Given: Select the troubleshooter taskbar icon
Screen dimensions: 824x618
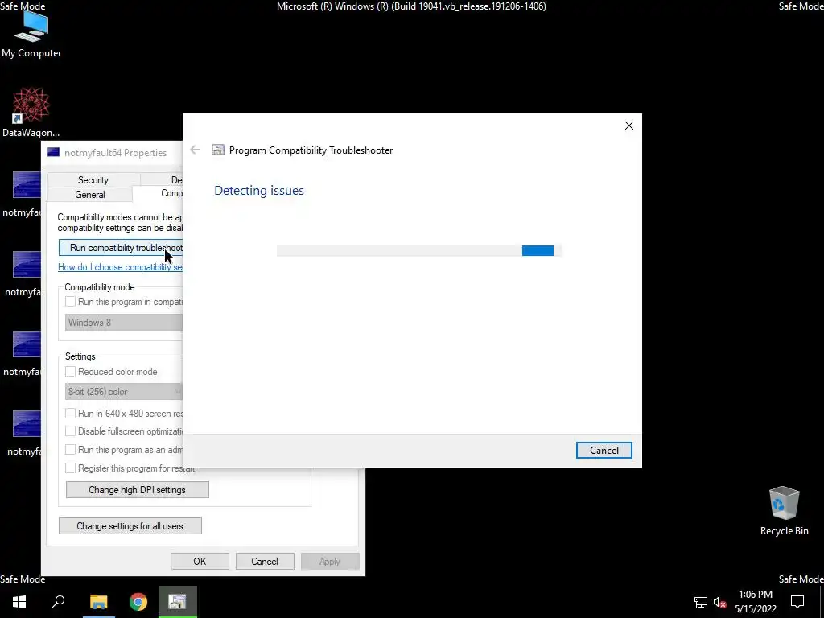Looking at the screenshot, I should [x=178, y=602].
